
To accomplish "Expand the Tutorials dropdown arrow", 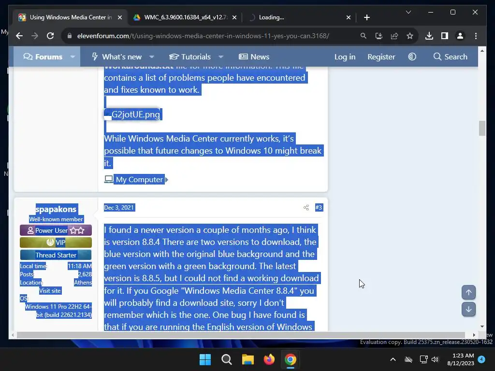I will point(221,57).
